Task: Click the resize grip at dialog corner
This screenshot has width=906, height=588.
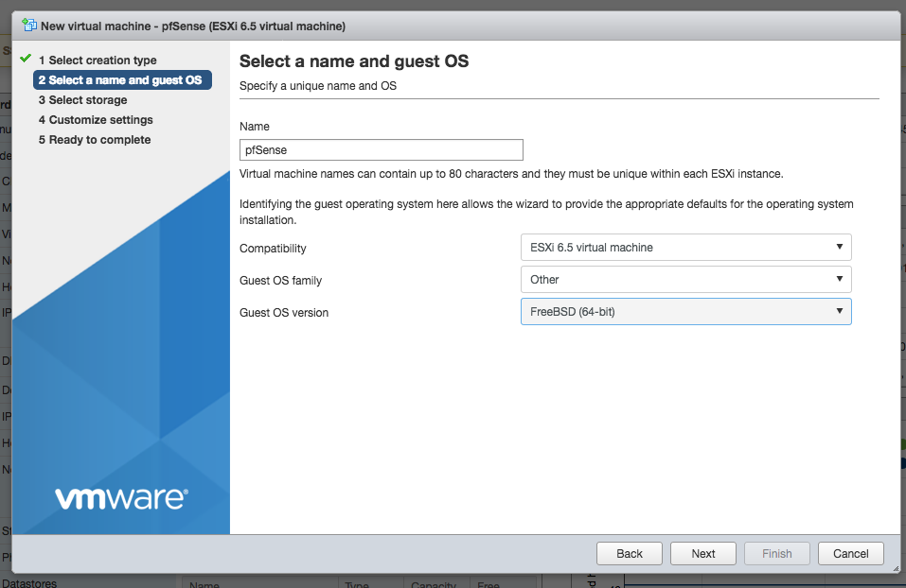Action: click(x=895, y=567)
